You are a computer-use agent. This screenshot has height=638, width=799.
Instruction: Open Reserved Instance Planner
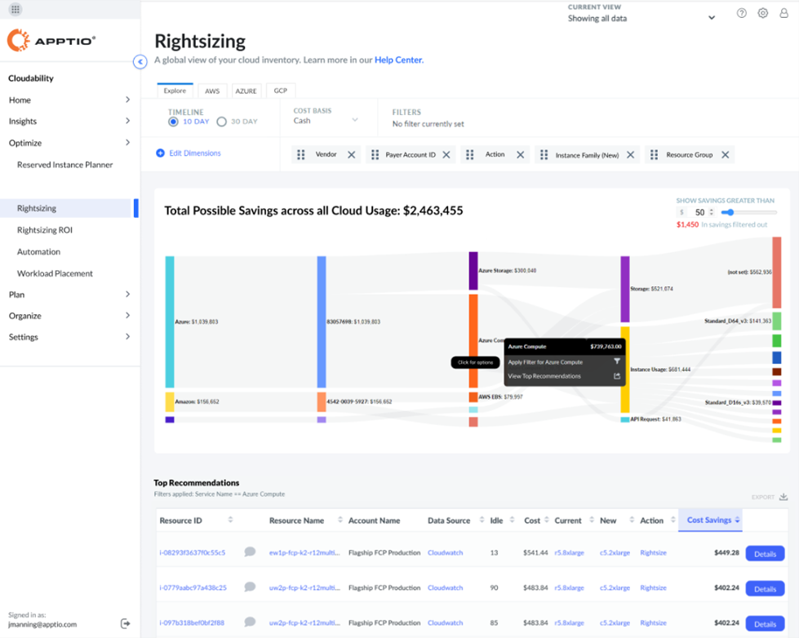64,165
